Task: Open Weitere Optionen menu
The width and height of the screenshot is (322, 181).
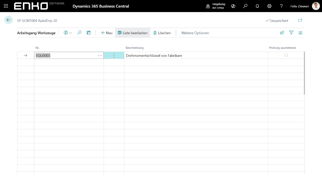Action: coord(195,33)
